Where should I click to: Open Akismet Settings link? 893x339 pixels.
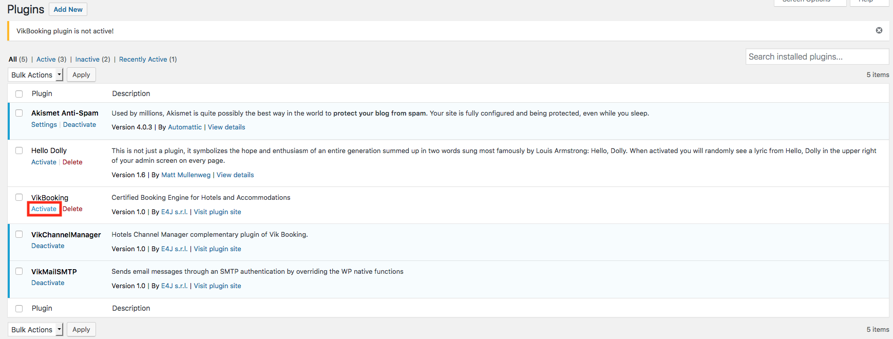click(44, 125)
